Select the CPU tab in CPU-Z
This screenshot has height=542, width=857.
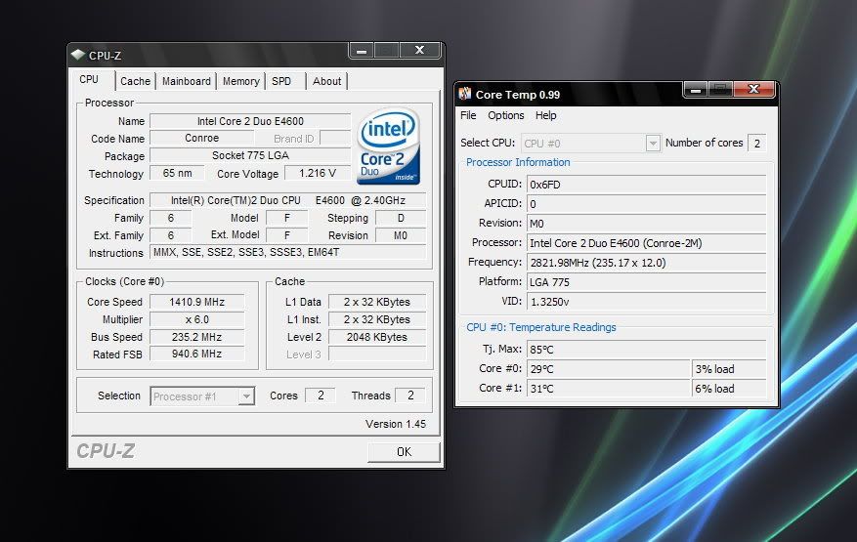[89, 80]
